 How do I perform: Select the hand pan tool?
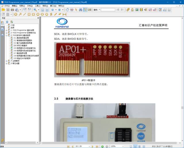tap(67, 10)
